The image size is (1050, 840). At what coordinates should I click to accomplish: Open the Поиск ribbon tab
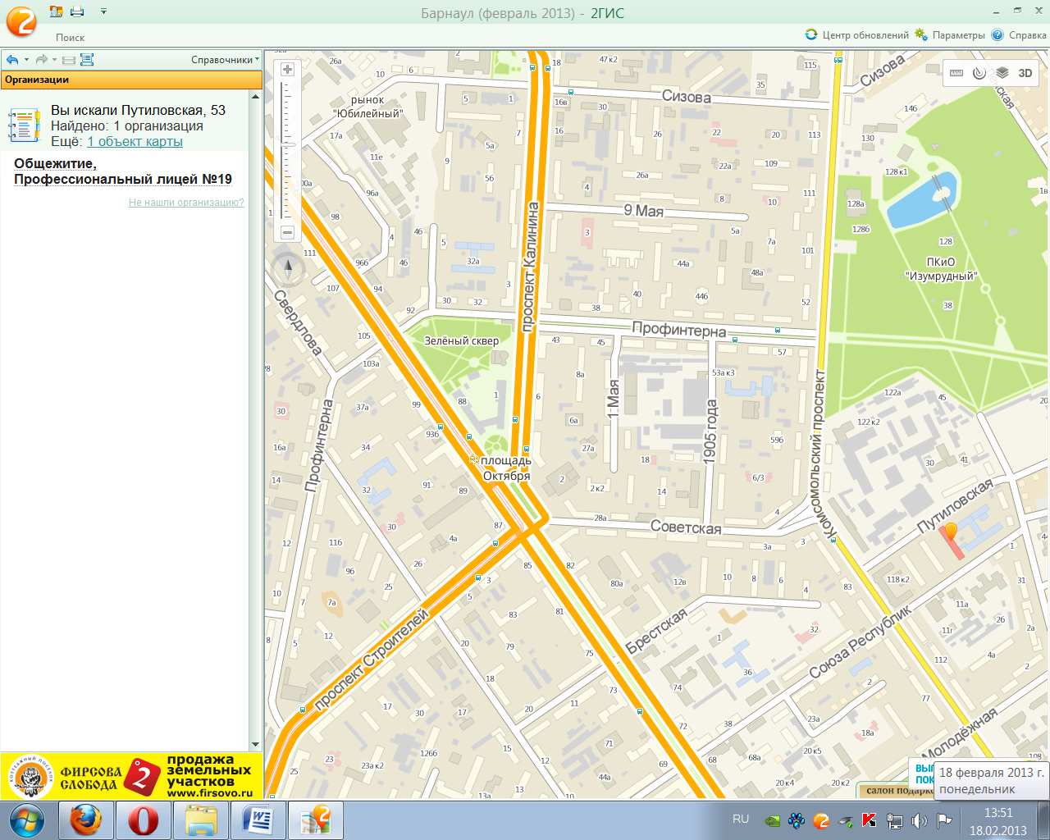point(71,37)
